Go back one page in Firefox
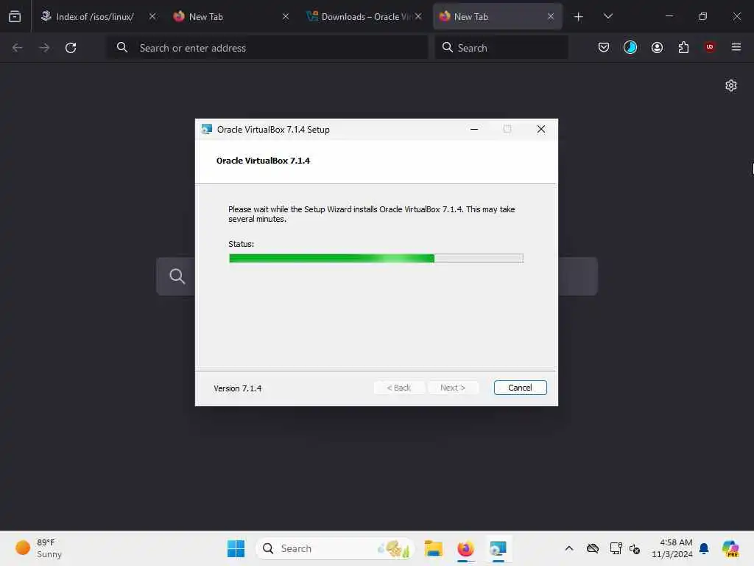 point(18,48)
